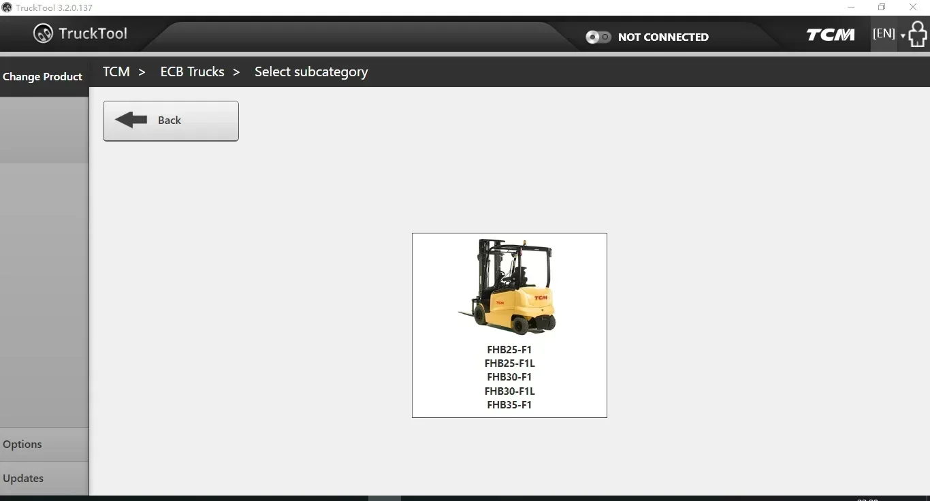The height and width of the screenshot is (501, 930).
Task: Minimize the TruckTool window
Action: pos(851,7)
